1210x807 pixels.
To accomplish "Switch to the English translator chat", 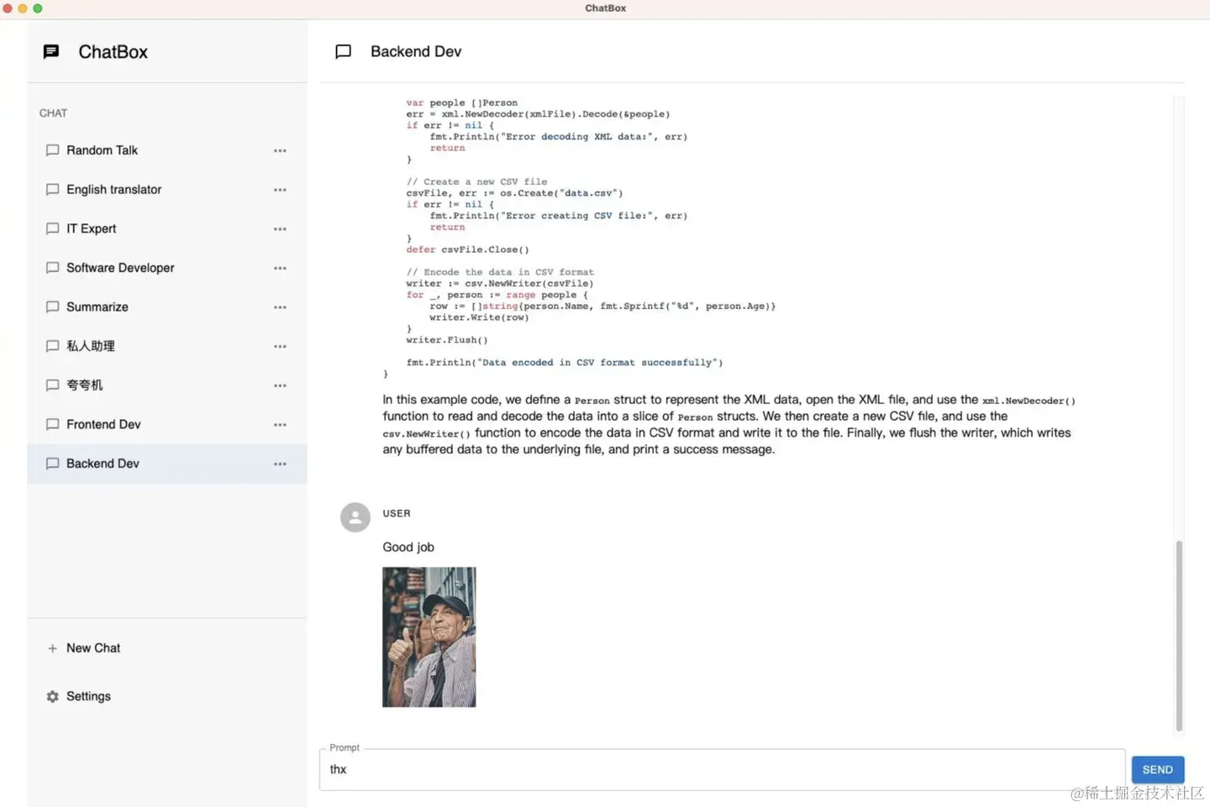I will point(166,190).
